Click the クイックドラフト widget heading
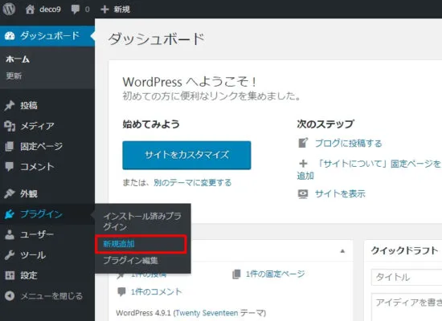442x321 pixels. (x=404, y=250)
